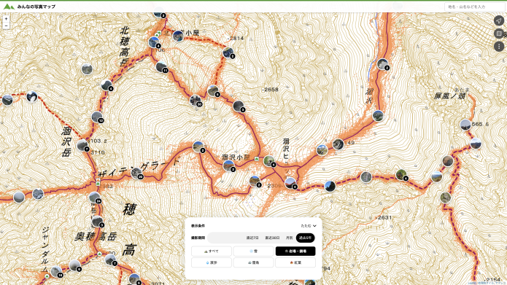Click the current location arrow button
Viewport: 507px width, 285px height.
pos(499,20)
